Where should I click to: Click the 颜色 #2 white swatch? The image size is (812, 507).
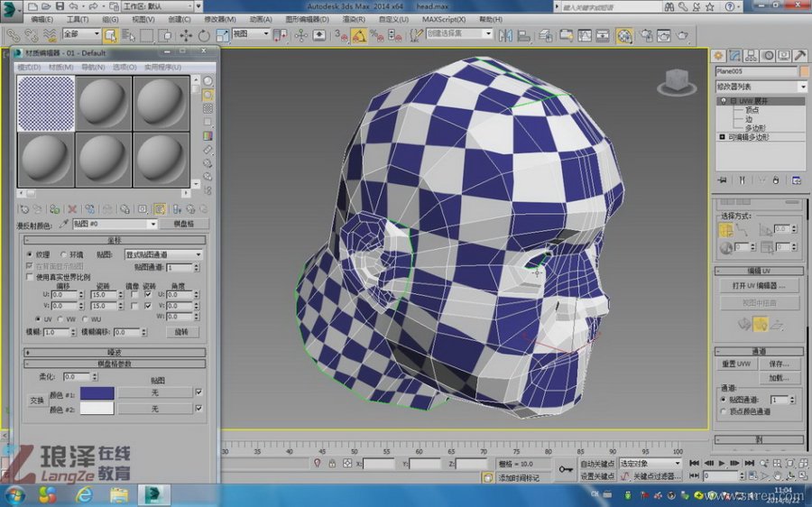(x=97, y=409)
